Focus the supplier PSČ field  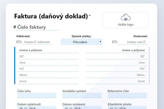click(x=116, y=69)
